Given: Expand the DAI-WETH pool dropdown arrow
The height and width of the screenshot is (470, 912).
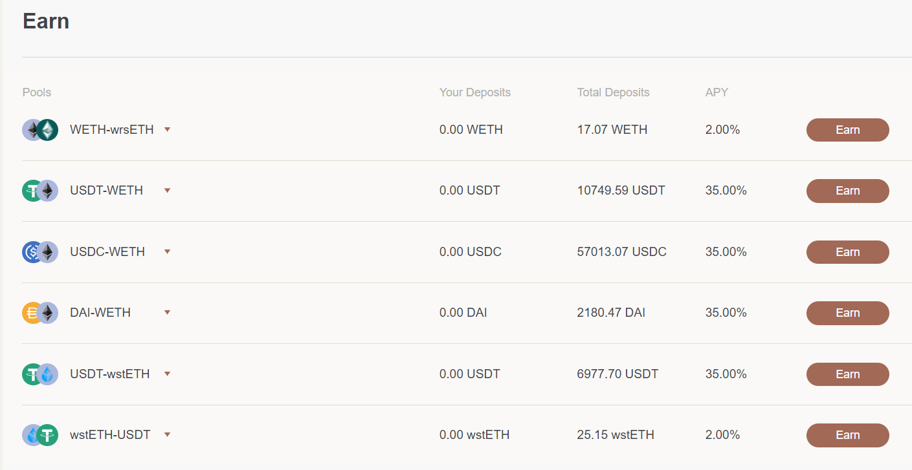Looking at the screenshot, I should point(167,313).
